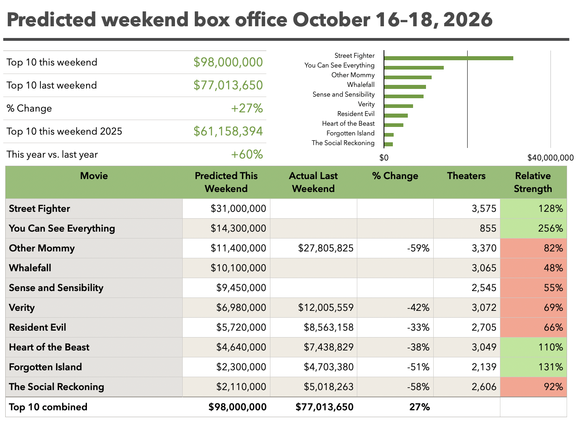Click the $61,158,394 summary value

pyautogui.click(x=228, y=131)
